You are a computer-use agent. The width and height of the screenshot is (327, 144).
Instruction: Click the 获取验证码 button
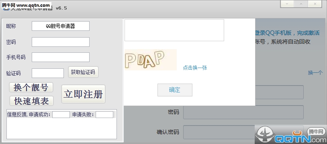[x=83, y=72]
